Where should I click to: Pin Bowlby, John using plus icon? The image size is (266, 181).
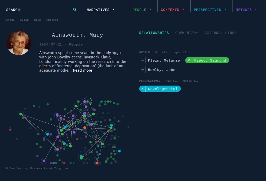pos(143,70)
